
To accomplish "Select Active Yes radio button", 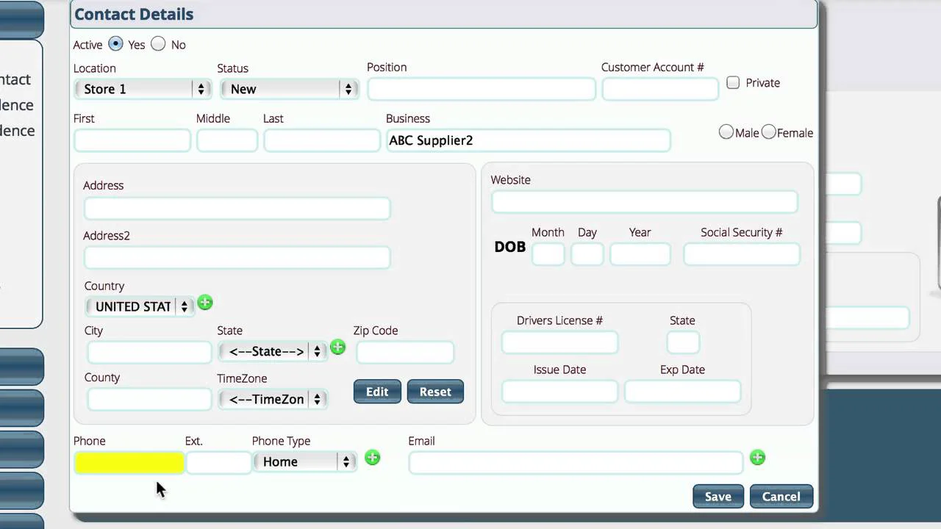I will coord(115,44).
